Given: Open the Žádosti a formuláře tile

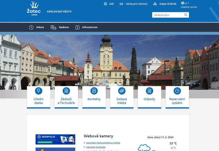Looking at the screenshot, I should coord(66,97).
